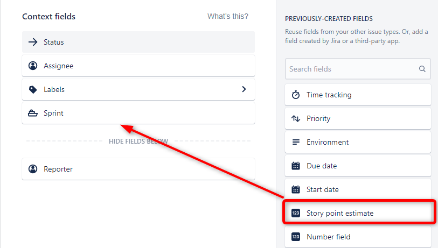Click the Story point estimate 123 icon
The image size is (438, 248).
click(296, 213)
